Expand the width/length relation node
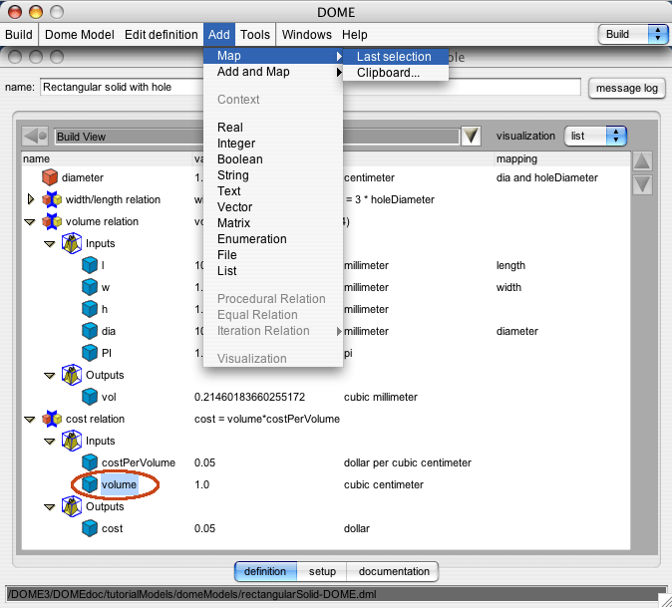The image size is (672, 608). pos(31,199)
